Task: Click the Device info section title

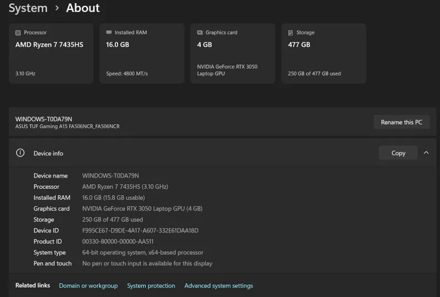Action: click(48, 153)
